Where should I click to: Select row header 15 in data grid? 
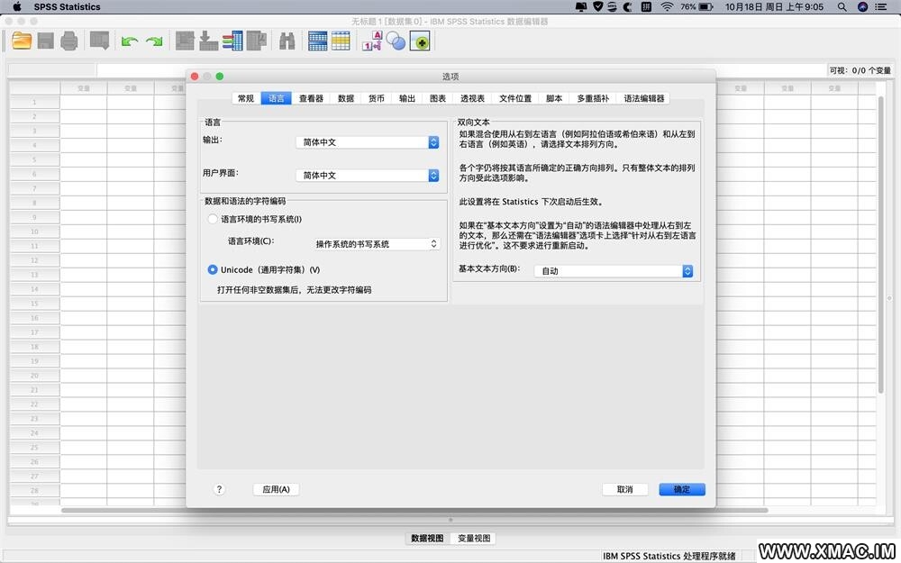click(x=34, y=304)
